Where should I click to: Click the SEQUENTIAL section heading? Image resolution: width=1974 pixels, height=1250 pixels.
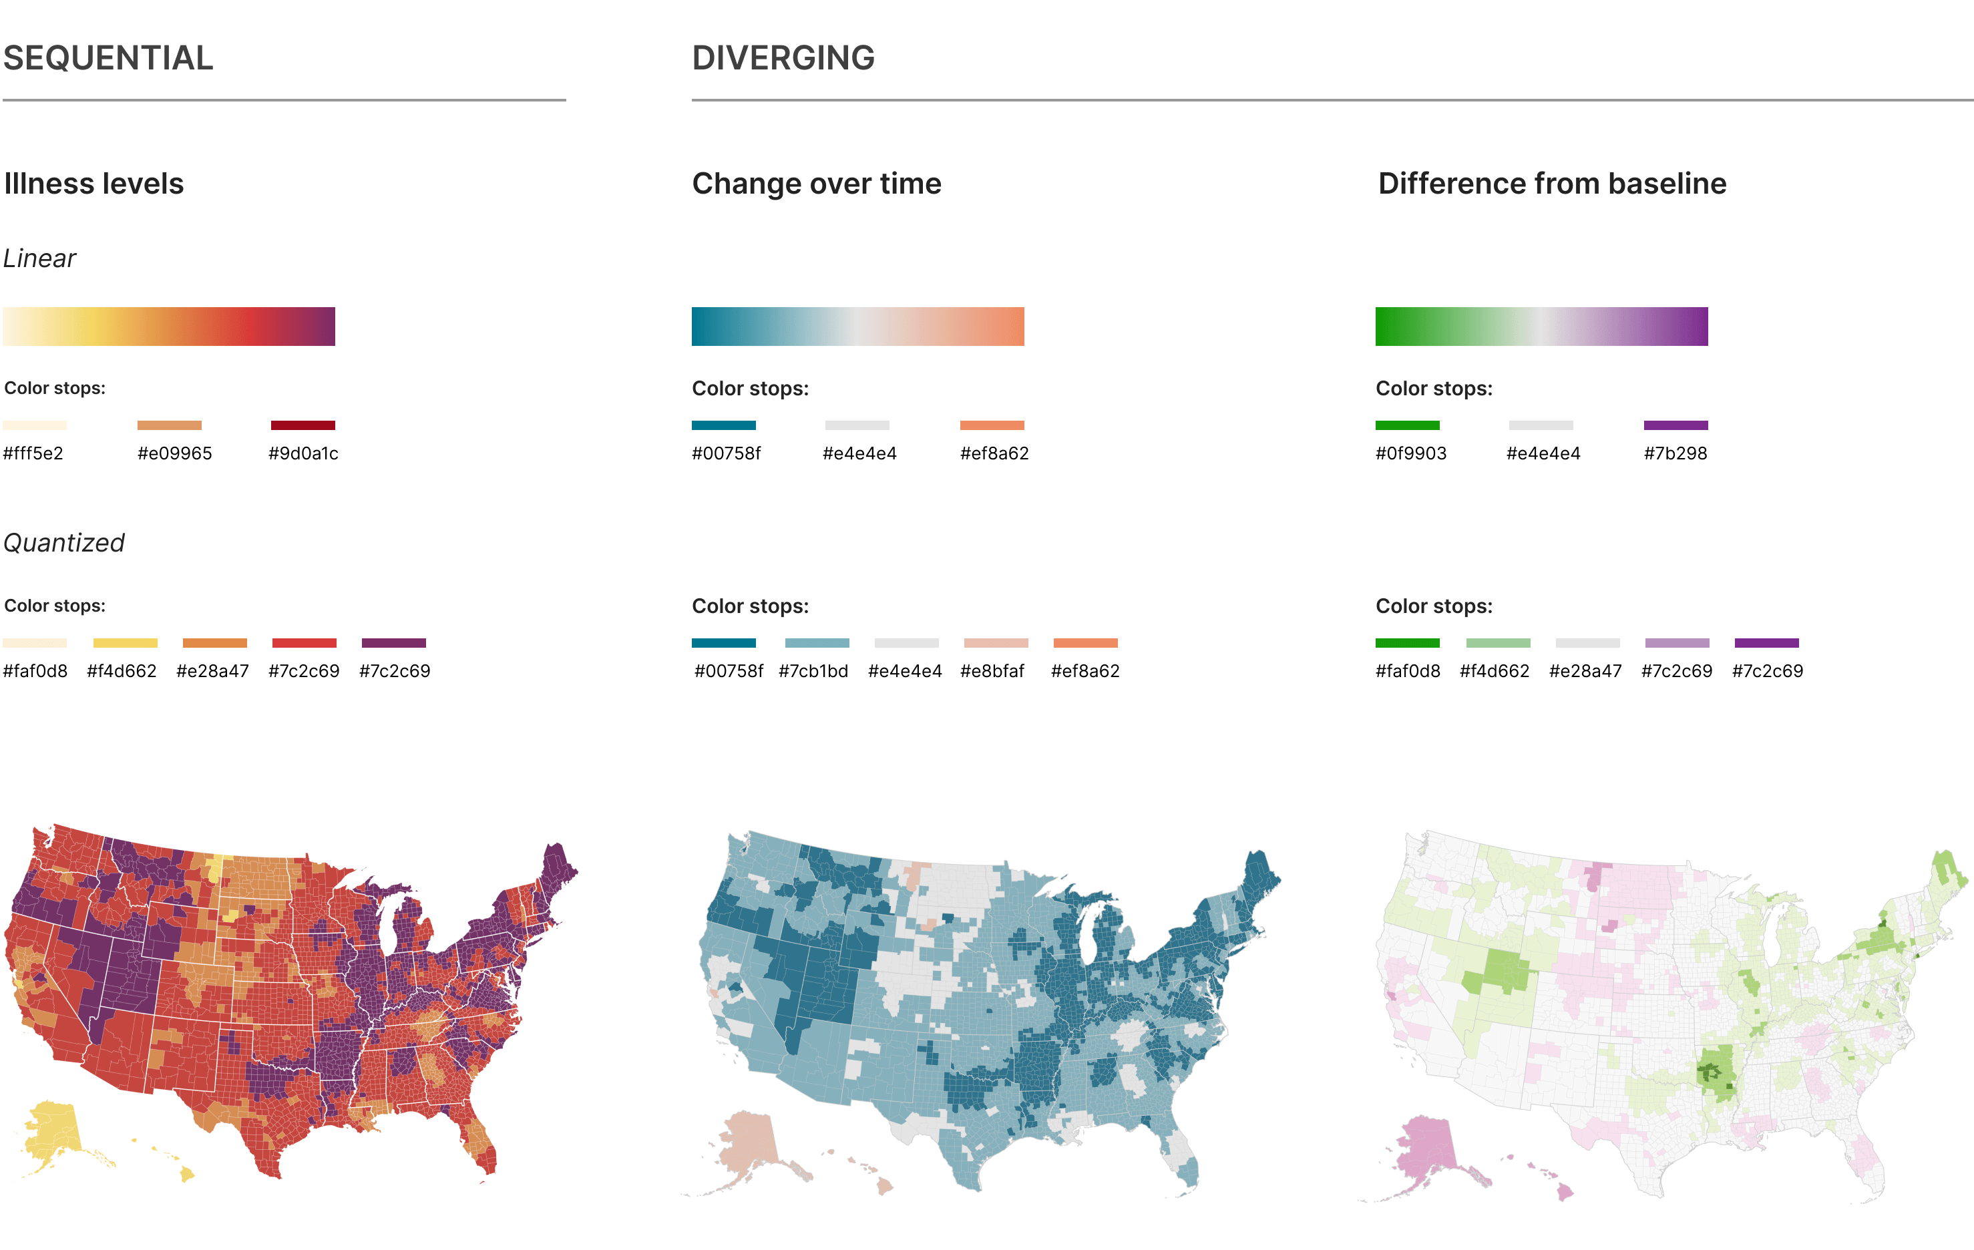click(108, 58)
